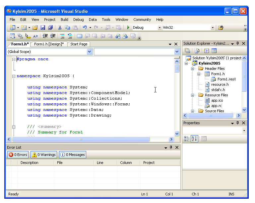The image size is (255, 203).
Task: Select app.ico in Resource Files
Action: click(217, 100)
